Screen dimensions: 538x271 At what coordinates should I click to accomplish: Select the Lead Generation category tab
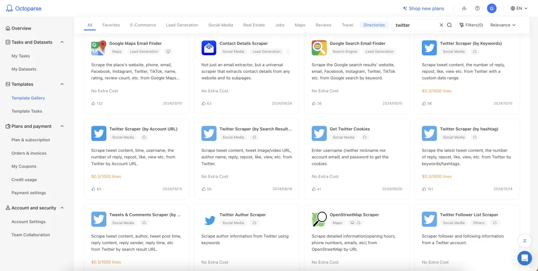[x=182, y=25]
